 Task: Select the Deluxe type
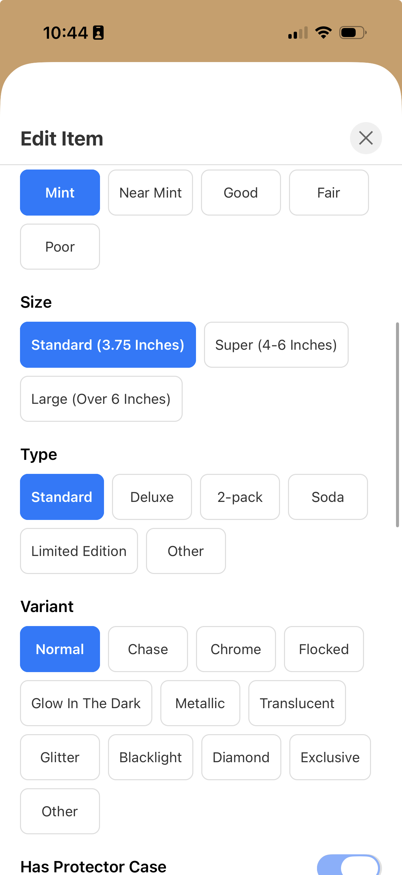[152, 497]
